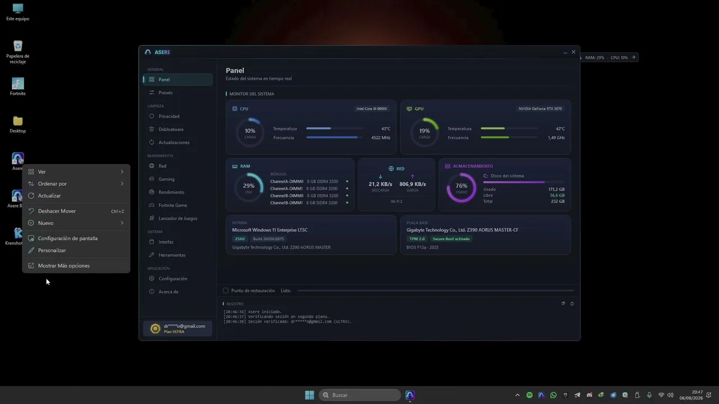Select the Privacidad shield icon
The image size is (719, 404).
pos(152,116)
